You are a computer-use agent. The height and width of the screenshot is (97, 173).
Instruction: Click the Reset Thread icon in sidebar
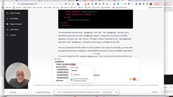pos(7,13)
